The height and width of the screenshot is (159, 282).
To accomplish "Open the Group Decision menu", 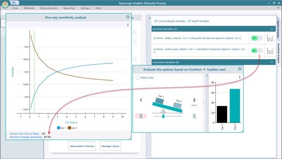I will tap(49, 8).
